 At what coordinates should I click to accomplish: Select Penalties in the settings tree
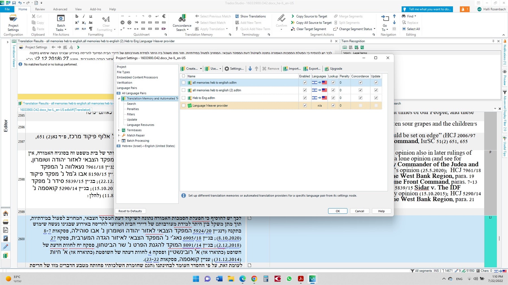click(133, 109)
